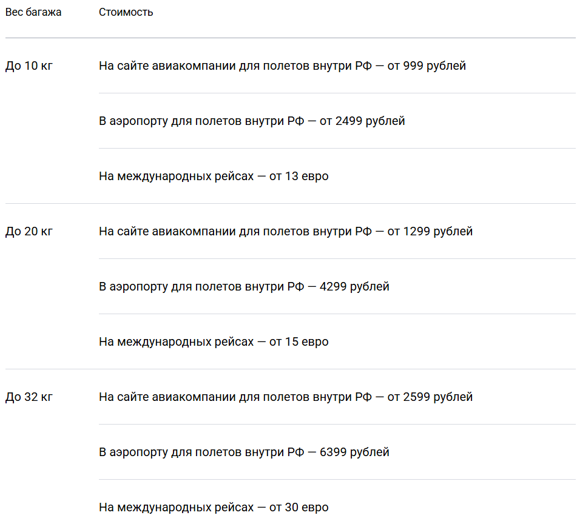Viewport: 577px width, 521px height.
Task: Click the number '1299' in the table
Action: tap(417, 231)
